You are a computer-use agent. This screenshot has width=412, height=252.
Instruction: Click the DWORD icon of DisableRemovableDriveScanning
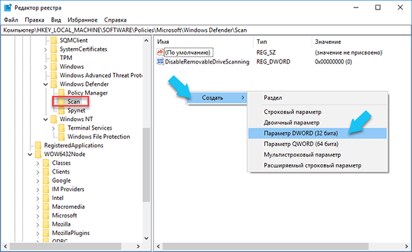pos(160,61)
